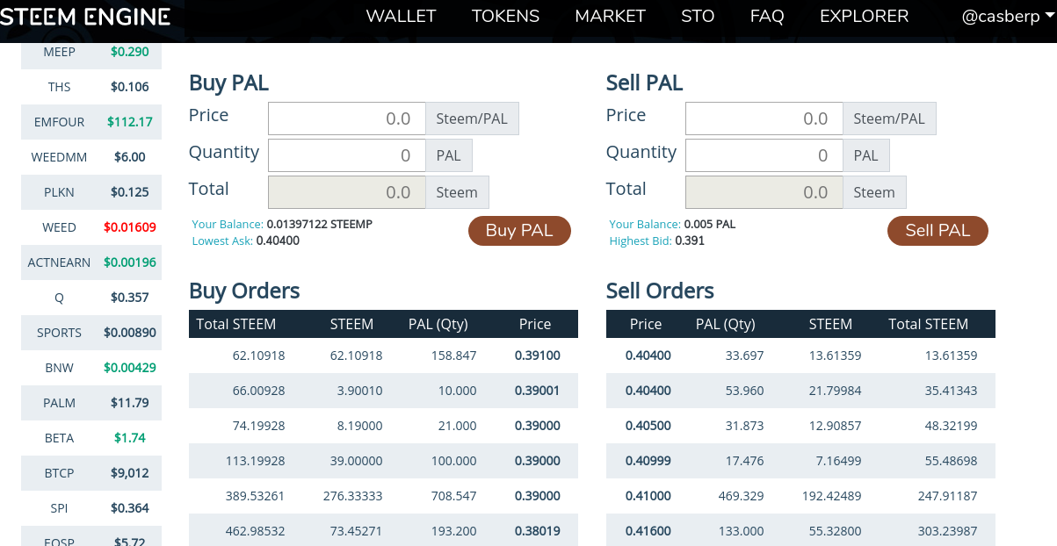Click the Lowest Ask value 0.40400
Screen dimensions: 1057x546
[x=278, y=241]
